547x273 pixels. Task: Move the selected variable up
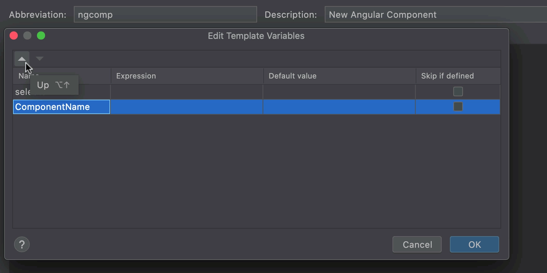22,59
